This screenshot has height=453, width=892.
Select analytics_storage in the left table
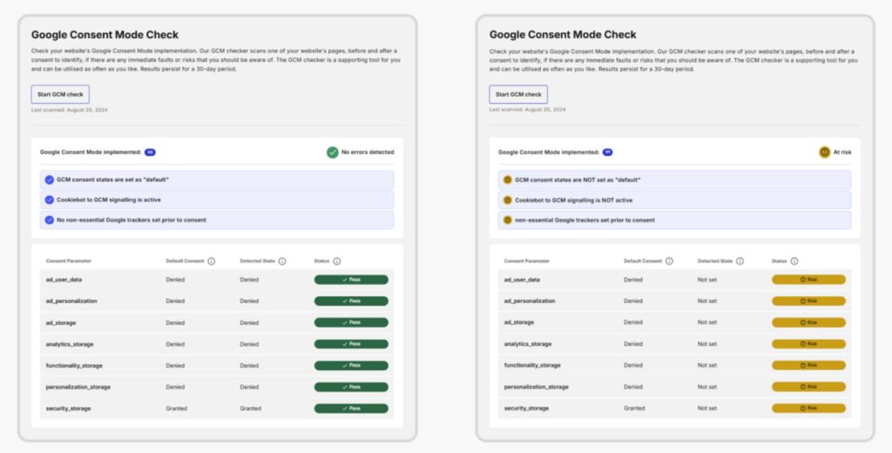coord(70,344)
